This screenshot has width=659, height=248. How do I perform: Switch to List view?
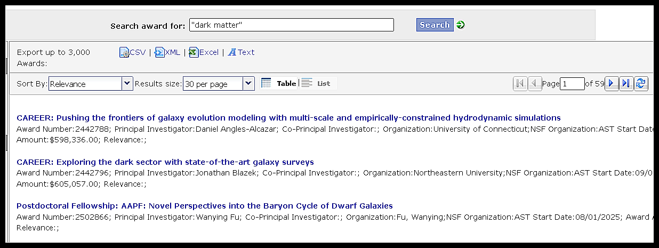pyautogui.click(x=316, y=83)
